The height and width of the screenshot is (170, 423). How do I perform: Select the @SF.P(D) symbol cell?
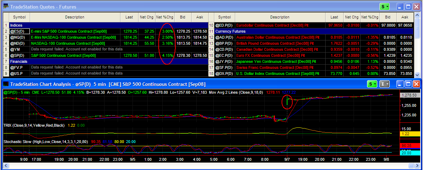tap(225, 67)
